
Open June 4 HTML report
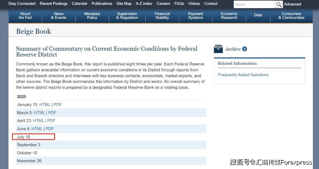[x=37, y=129]
